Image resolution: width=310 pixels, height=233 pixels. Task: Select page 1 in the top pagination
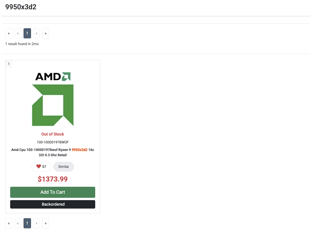(27, 33)
